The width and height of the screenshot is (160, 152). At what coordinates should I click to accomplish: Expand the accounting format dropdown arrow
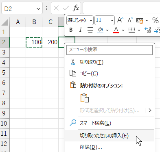(147, 20)
